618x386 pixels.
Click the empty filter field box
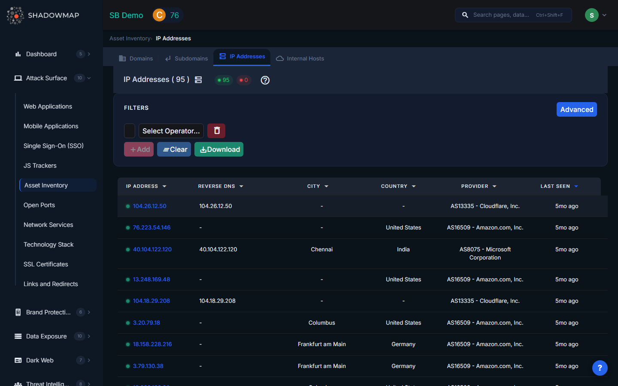coord(130,131)
